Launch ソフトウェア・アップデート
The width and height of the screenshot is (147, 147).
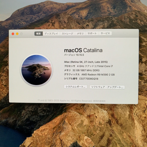(107, 87)
